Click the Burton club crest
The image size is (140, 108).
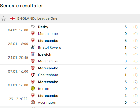33,89
